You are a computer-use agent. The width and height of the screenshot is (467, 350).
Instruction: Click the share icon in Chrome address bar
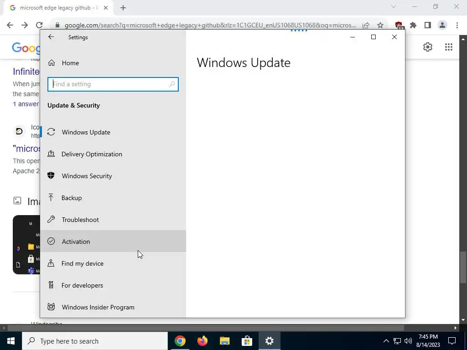[366, 26]
